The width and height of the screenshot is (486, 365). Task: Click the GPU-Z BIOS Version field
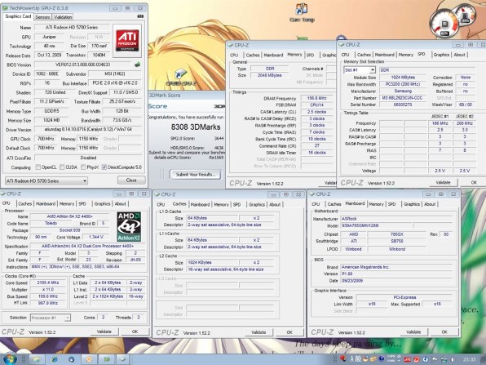pyautogui.click(x=83, y=65)
